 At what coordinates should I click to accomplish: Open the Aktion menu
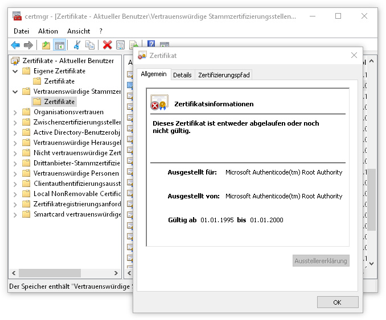(x=48, y=31)
